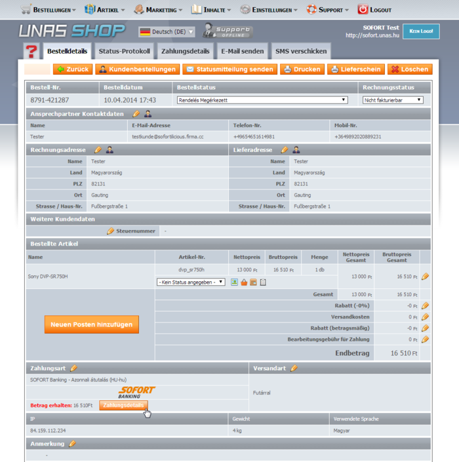
Task: Edit Ansprechpartner Kontaktdaten with the pencil icon
Action: (x=136, y=114)
